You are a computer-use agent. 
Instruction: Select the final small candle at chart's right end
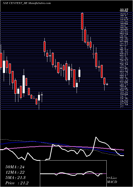click(x=107, y=84)
